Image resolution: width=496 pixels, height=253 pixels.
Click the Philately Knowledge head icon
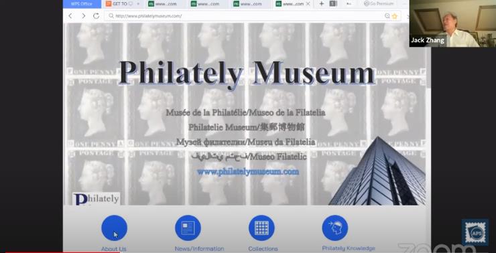[335, 228]
